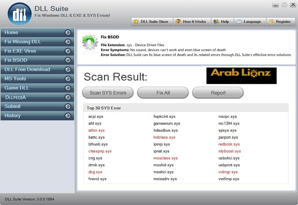Screen dimensions: 298x205
Task: Click the Language window icon
Action: coord(239,22)
